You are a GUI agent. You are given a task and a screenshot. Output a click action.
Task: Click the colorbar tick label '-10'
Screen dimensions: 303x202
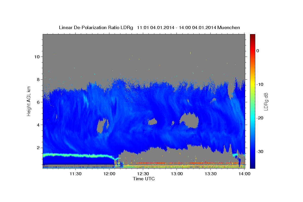coord(260,84)
